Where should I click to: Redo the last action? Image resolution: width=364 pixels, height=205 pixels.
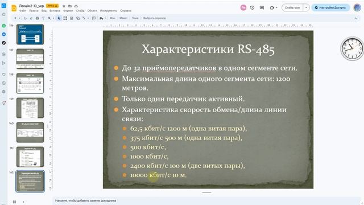click(x=31, y=18)
